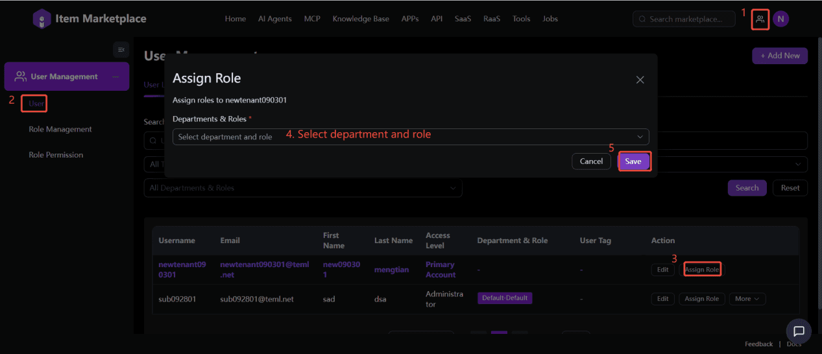Click the Item Marketplace logo icon
The width and height of the screenshot is (822, 354).
[x=42, y=19]
